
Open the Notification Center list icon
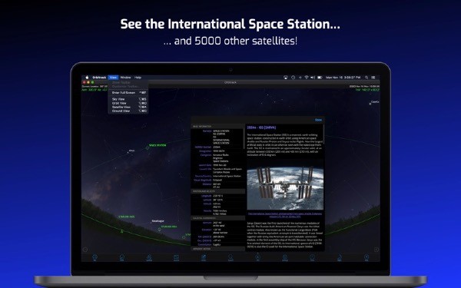tap(373, 78)
